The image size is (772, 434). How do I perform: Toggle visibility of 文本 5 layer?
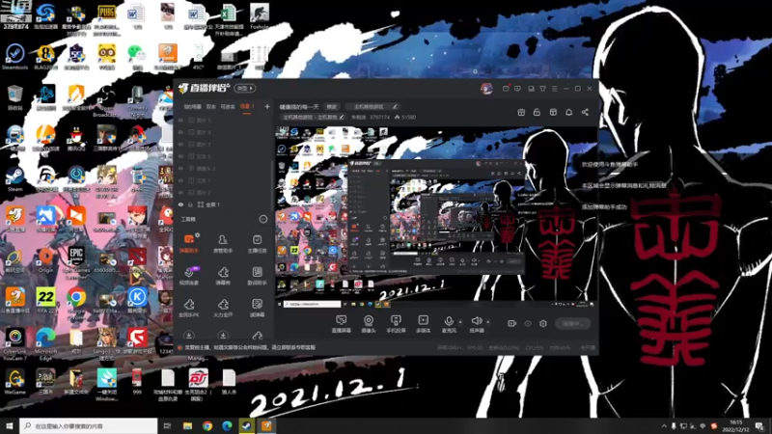click(181, 156)
